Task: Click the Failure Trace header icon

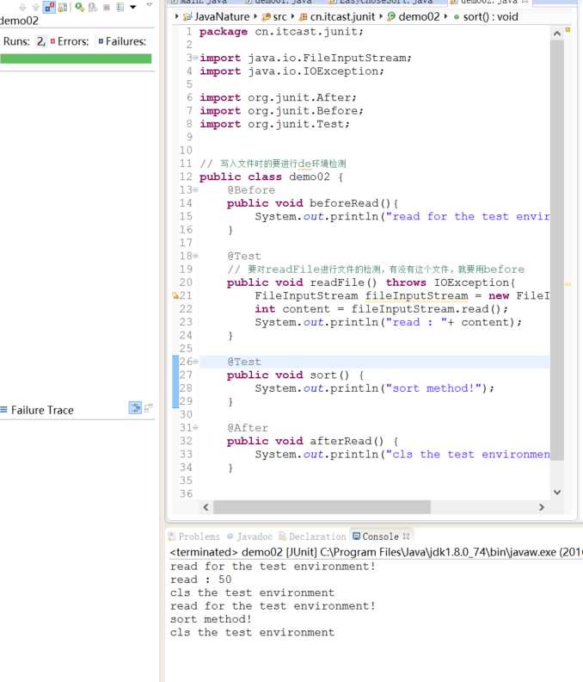Action: [4, 410]
